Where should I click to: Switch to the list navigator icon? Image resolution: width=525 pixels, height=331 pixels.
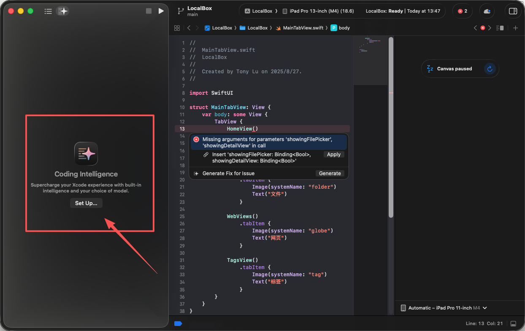49,11
